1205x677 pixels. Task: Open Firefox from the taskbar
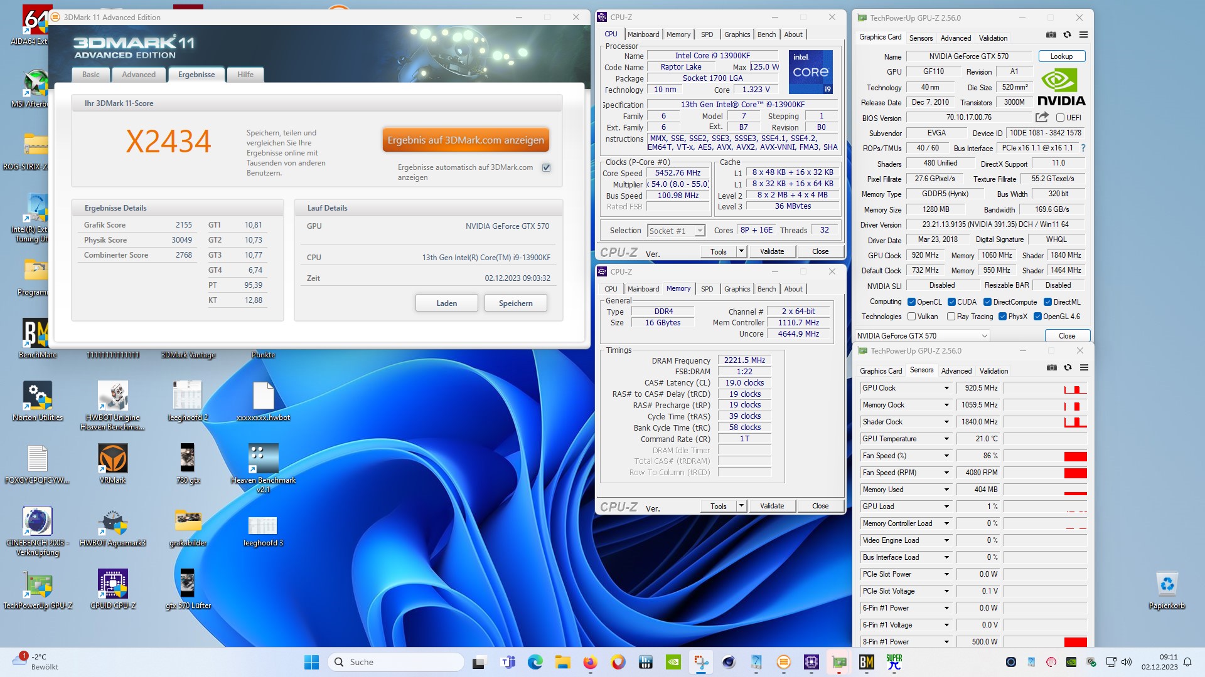pos(590,662)
